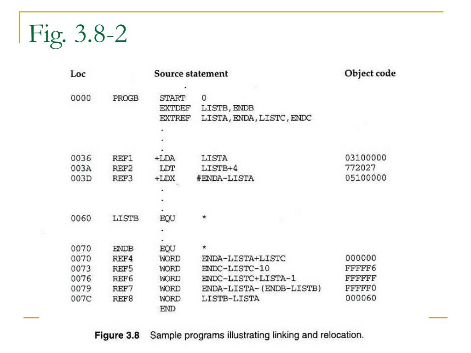Select label "ENDB"

tap(123, 249)
